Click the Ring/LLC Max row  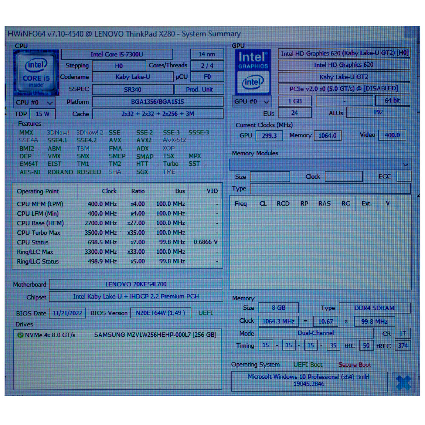pyautogui.click(x=117, y=252)
